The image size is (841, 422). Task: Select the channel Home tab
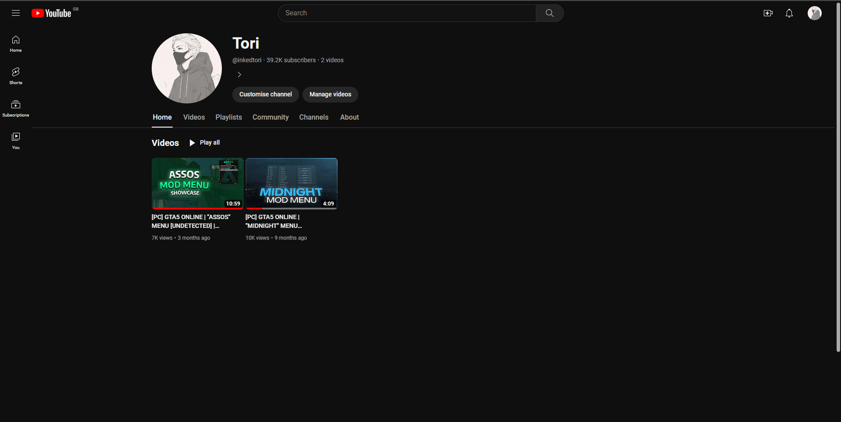tap(162, 117)
